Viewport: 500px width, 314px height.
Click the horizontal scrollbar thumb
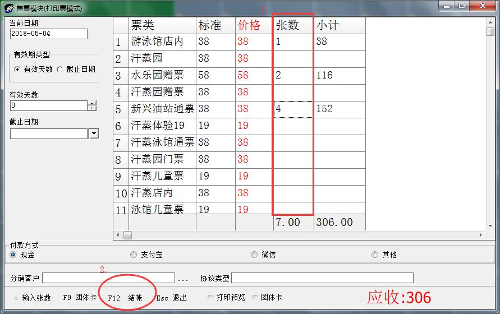click(127, 235)
